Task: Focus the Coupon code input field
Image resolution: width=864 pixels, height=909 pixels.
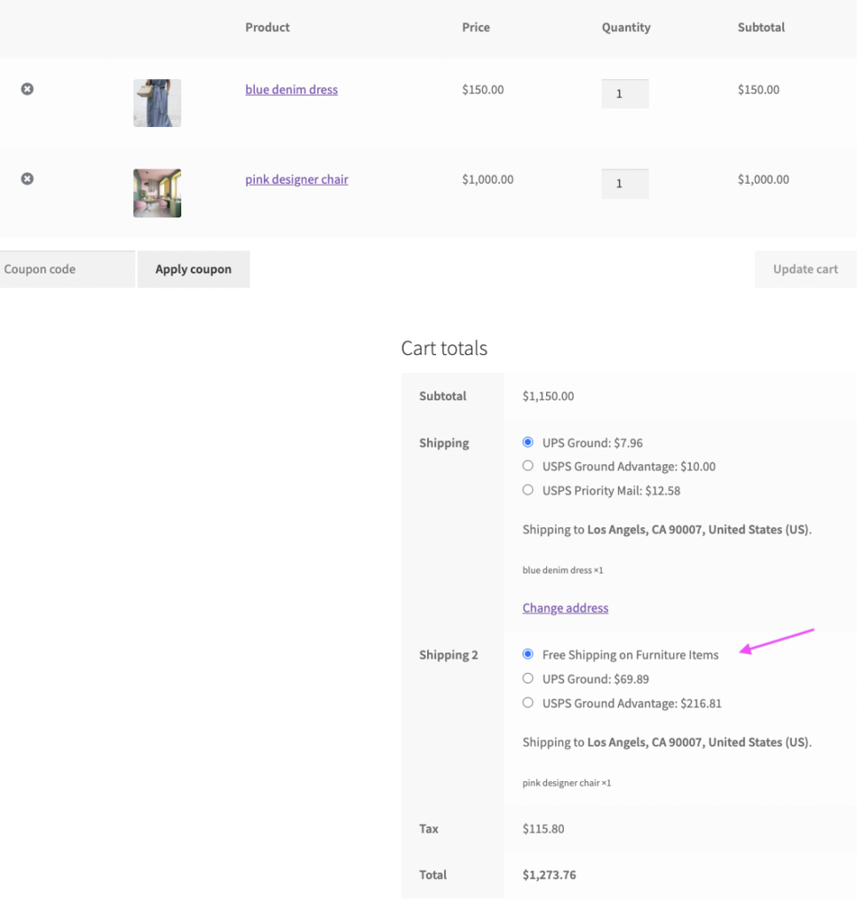Action: (x=67, y=269)
